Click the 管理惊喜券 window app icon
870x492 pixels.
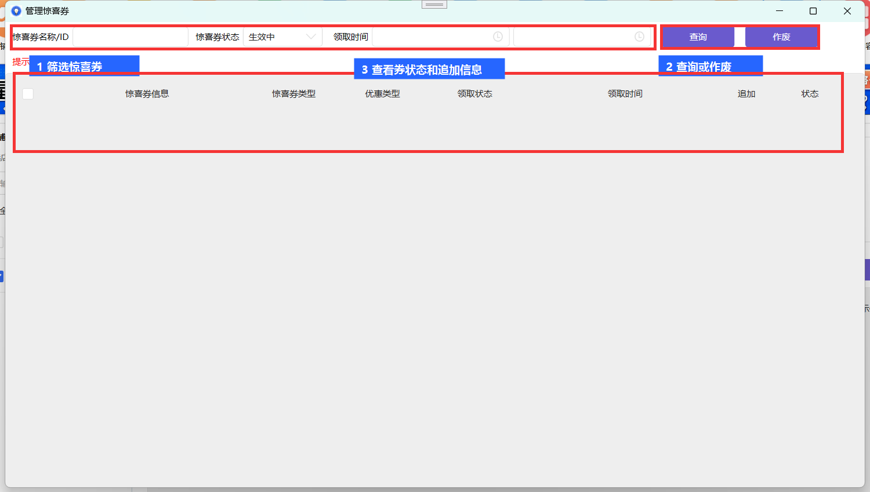[16, 11]
